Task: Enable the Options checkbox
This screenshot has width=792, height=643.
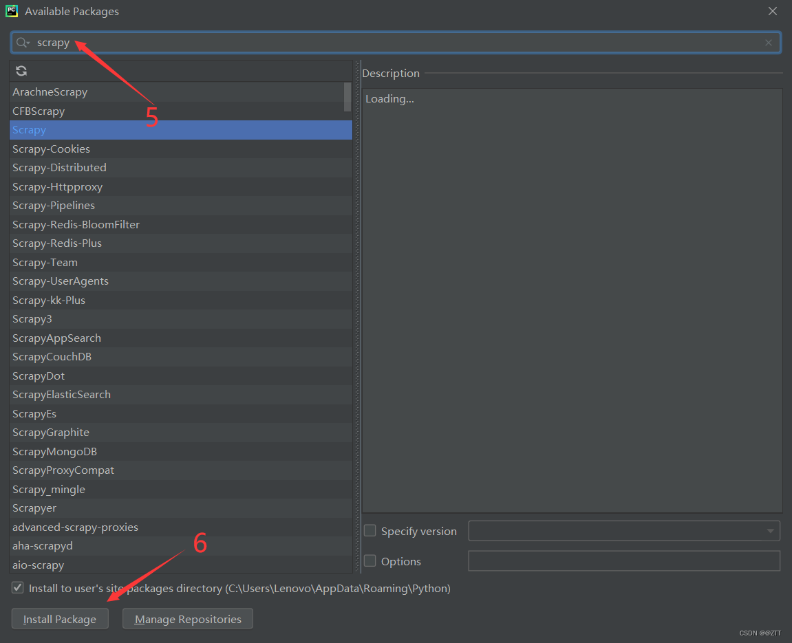Action: (370, 560)
